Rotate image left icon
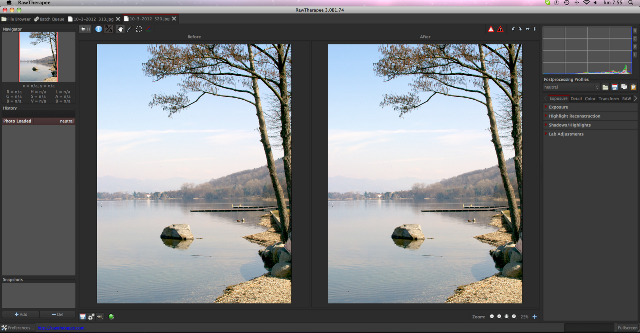The image size is (640, 333). click(513, 29)
